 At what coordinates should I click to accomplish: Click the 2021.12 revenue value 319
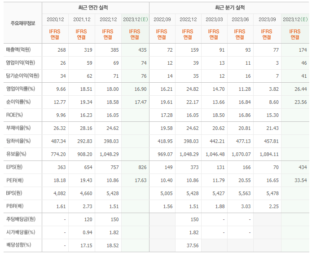click(88, 50)
